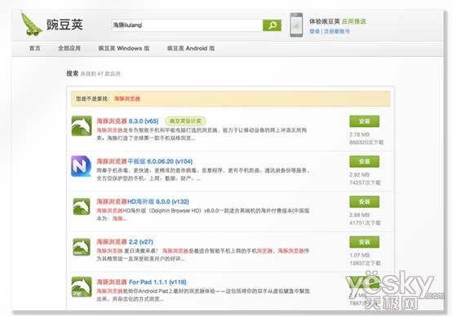Open 豌豆荚 Android 版 tab

[191, 48]
